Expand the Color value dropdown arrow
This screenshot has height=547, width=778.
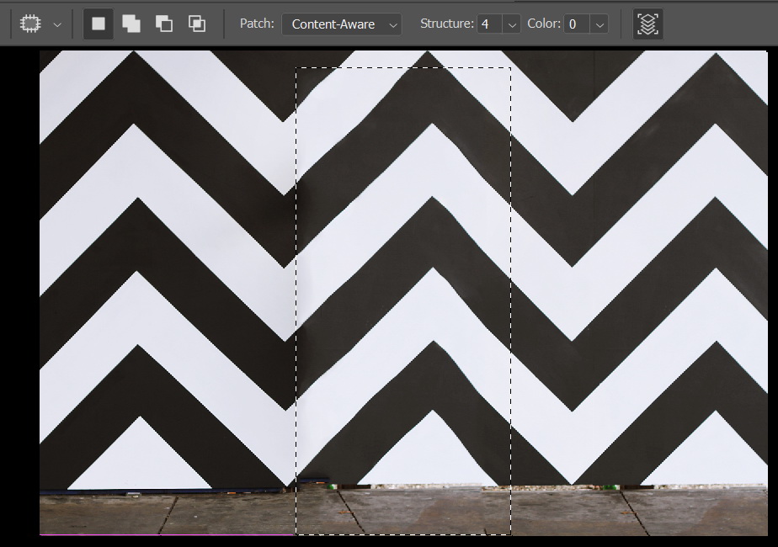point(599,24)
